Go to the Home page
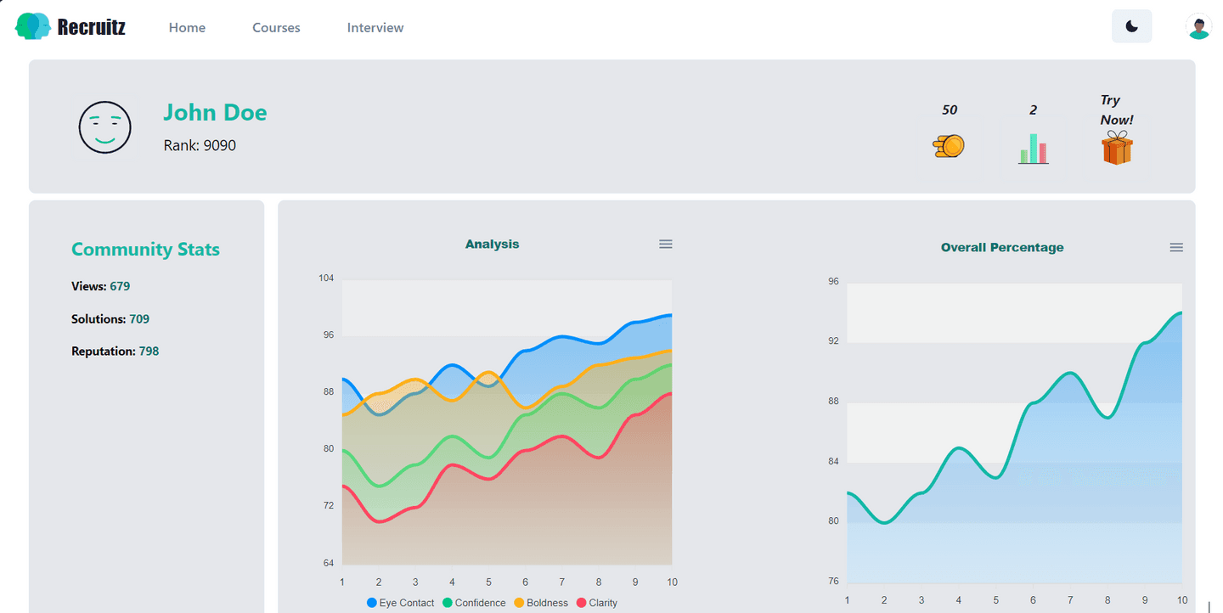1223x613 pixels. pos(187,28)
